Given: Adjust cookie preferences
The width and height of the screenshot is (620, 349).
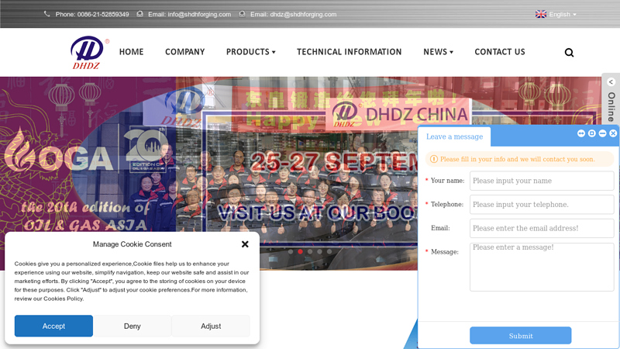Looking at the screenshot, I should (x=211, y=326).
